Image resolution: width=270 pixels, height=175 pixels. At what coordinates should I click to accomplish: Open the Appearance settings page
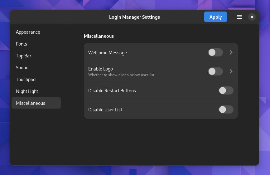(x=28, y=32)
